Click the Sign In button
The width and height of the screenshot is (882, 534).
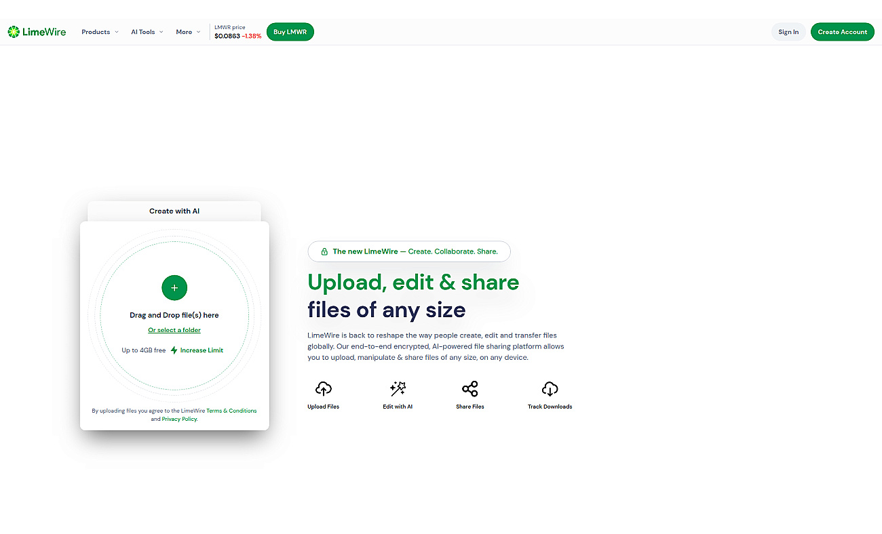(x=788, y=32)
